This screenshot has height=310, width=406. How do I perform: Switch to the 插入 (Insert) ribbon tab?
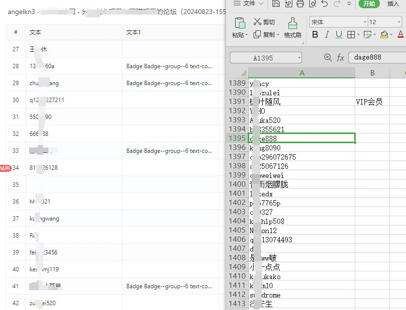[393, 4]
